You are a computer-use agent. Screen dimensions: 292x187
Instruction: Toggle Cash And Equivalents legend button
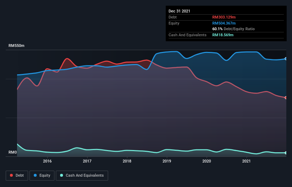[82, 176]
